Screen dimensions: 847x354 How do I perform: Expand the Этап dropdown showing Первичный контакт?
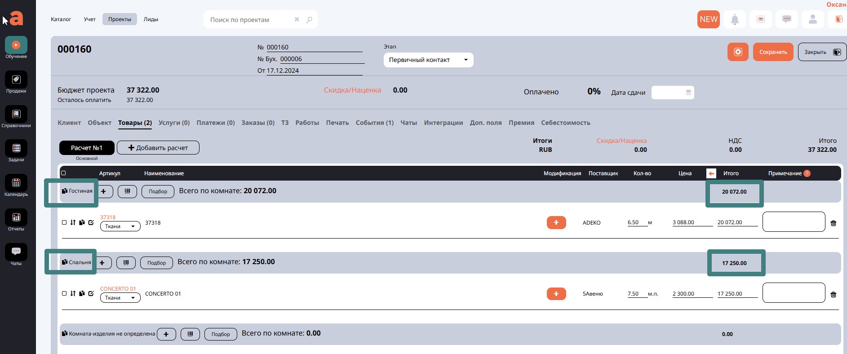click(428, 60)
